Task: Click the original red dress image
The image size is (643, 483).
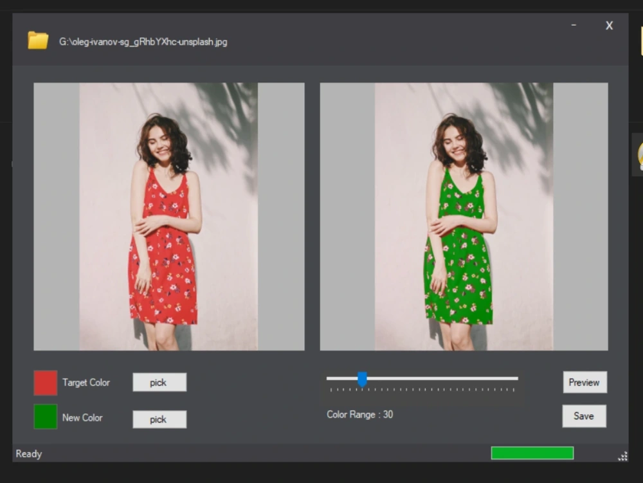Action: pyautogui.click(x=169, y=217)
